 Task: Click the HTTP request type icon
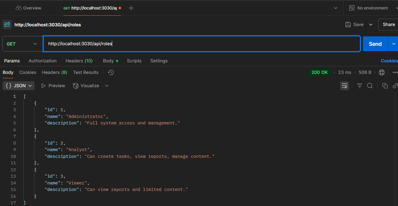7,25
